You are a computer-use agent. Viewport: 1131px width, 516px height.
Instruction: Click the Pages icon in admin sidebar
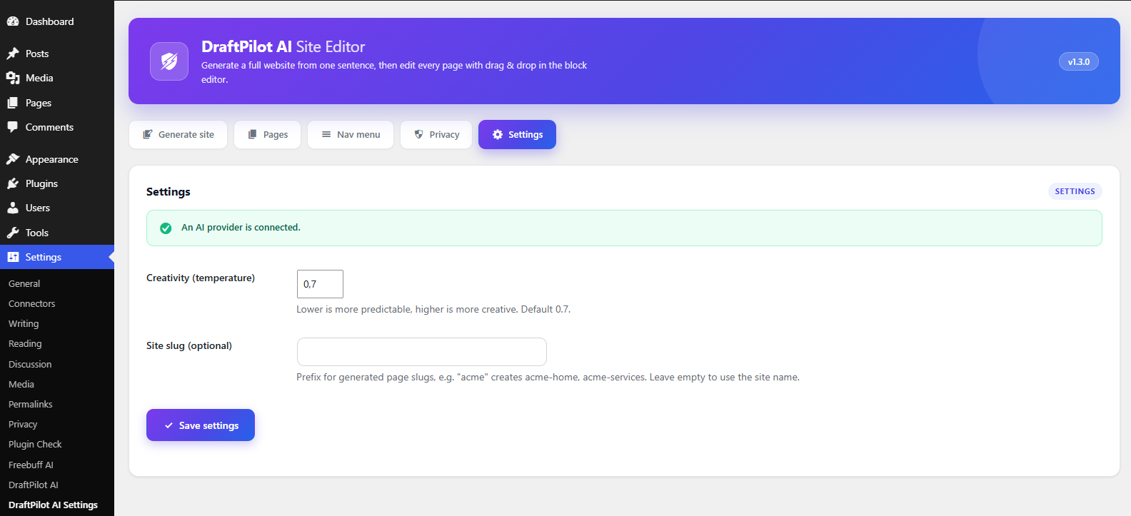[x=13, y=103]
